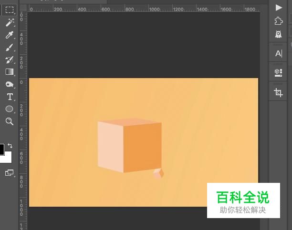Open the crop icon panel
Image resolution: width=292 pixels, height=230 pixels.
coord(279,92)
